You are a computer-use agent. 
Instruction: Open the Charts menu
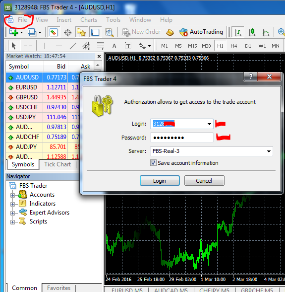pos(89,20)
